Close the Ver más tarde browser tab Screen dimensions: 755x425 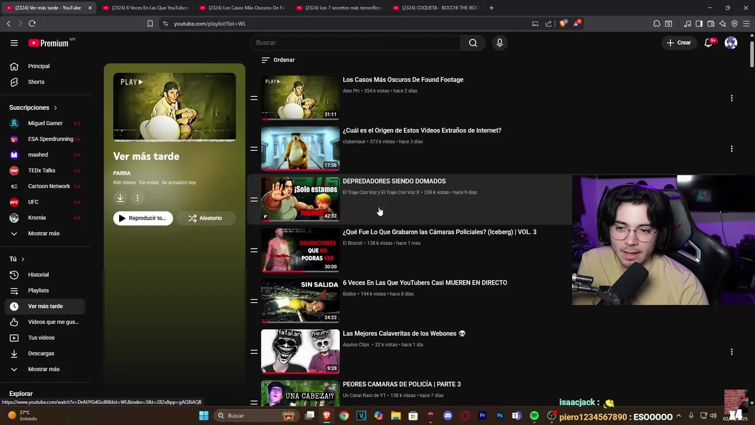[x=90, y=8]
